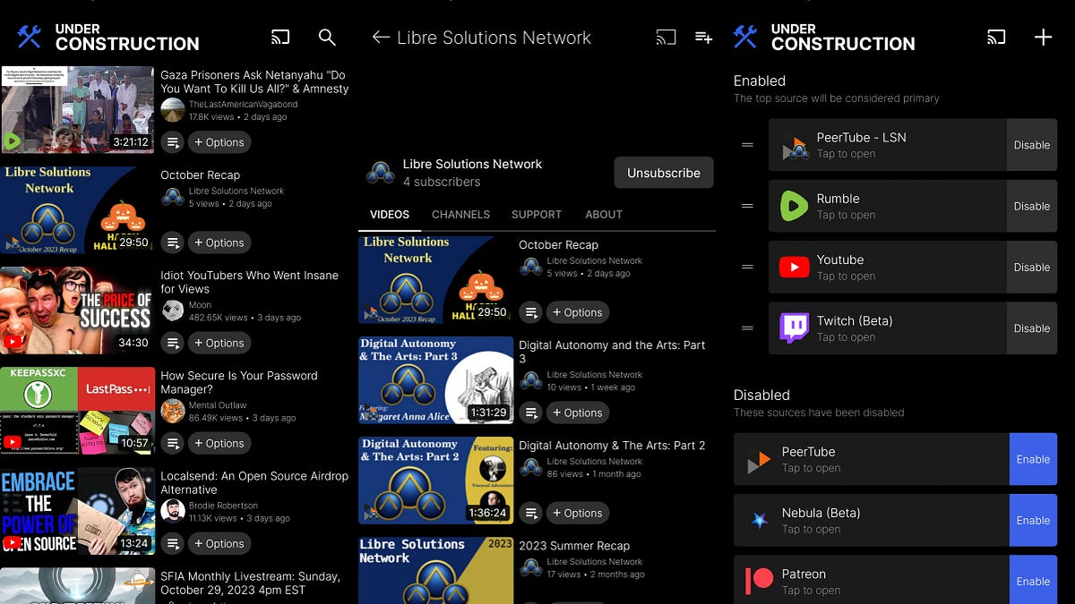Play the Embrace the Power of Open Source thumbnail
The height and width of the screenshot is (604, 1075).
[78, 510]
